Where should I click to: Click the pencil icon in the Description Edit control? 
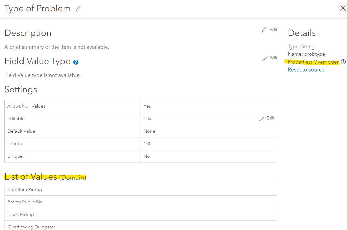tap(264, 30)
